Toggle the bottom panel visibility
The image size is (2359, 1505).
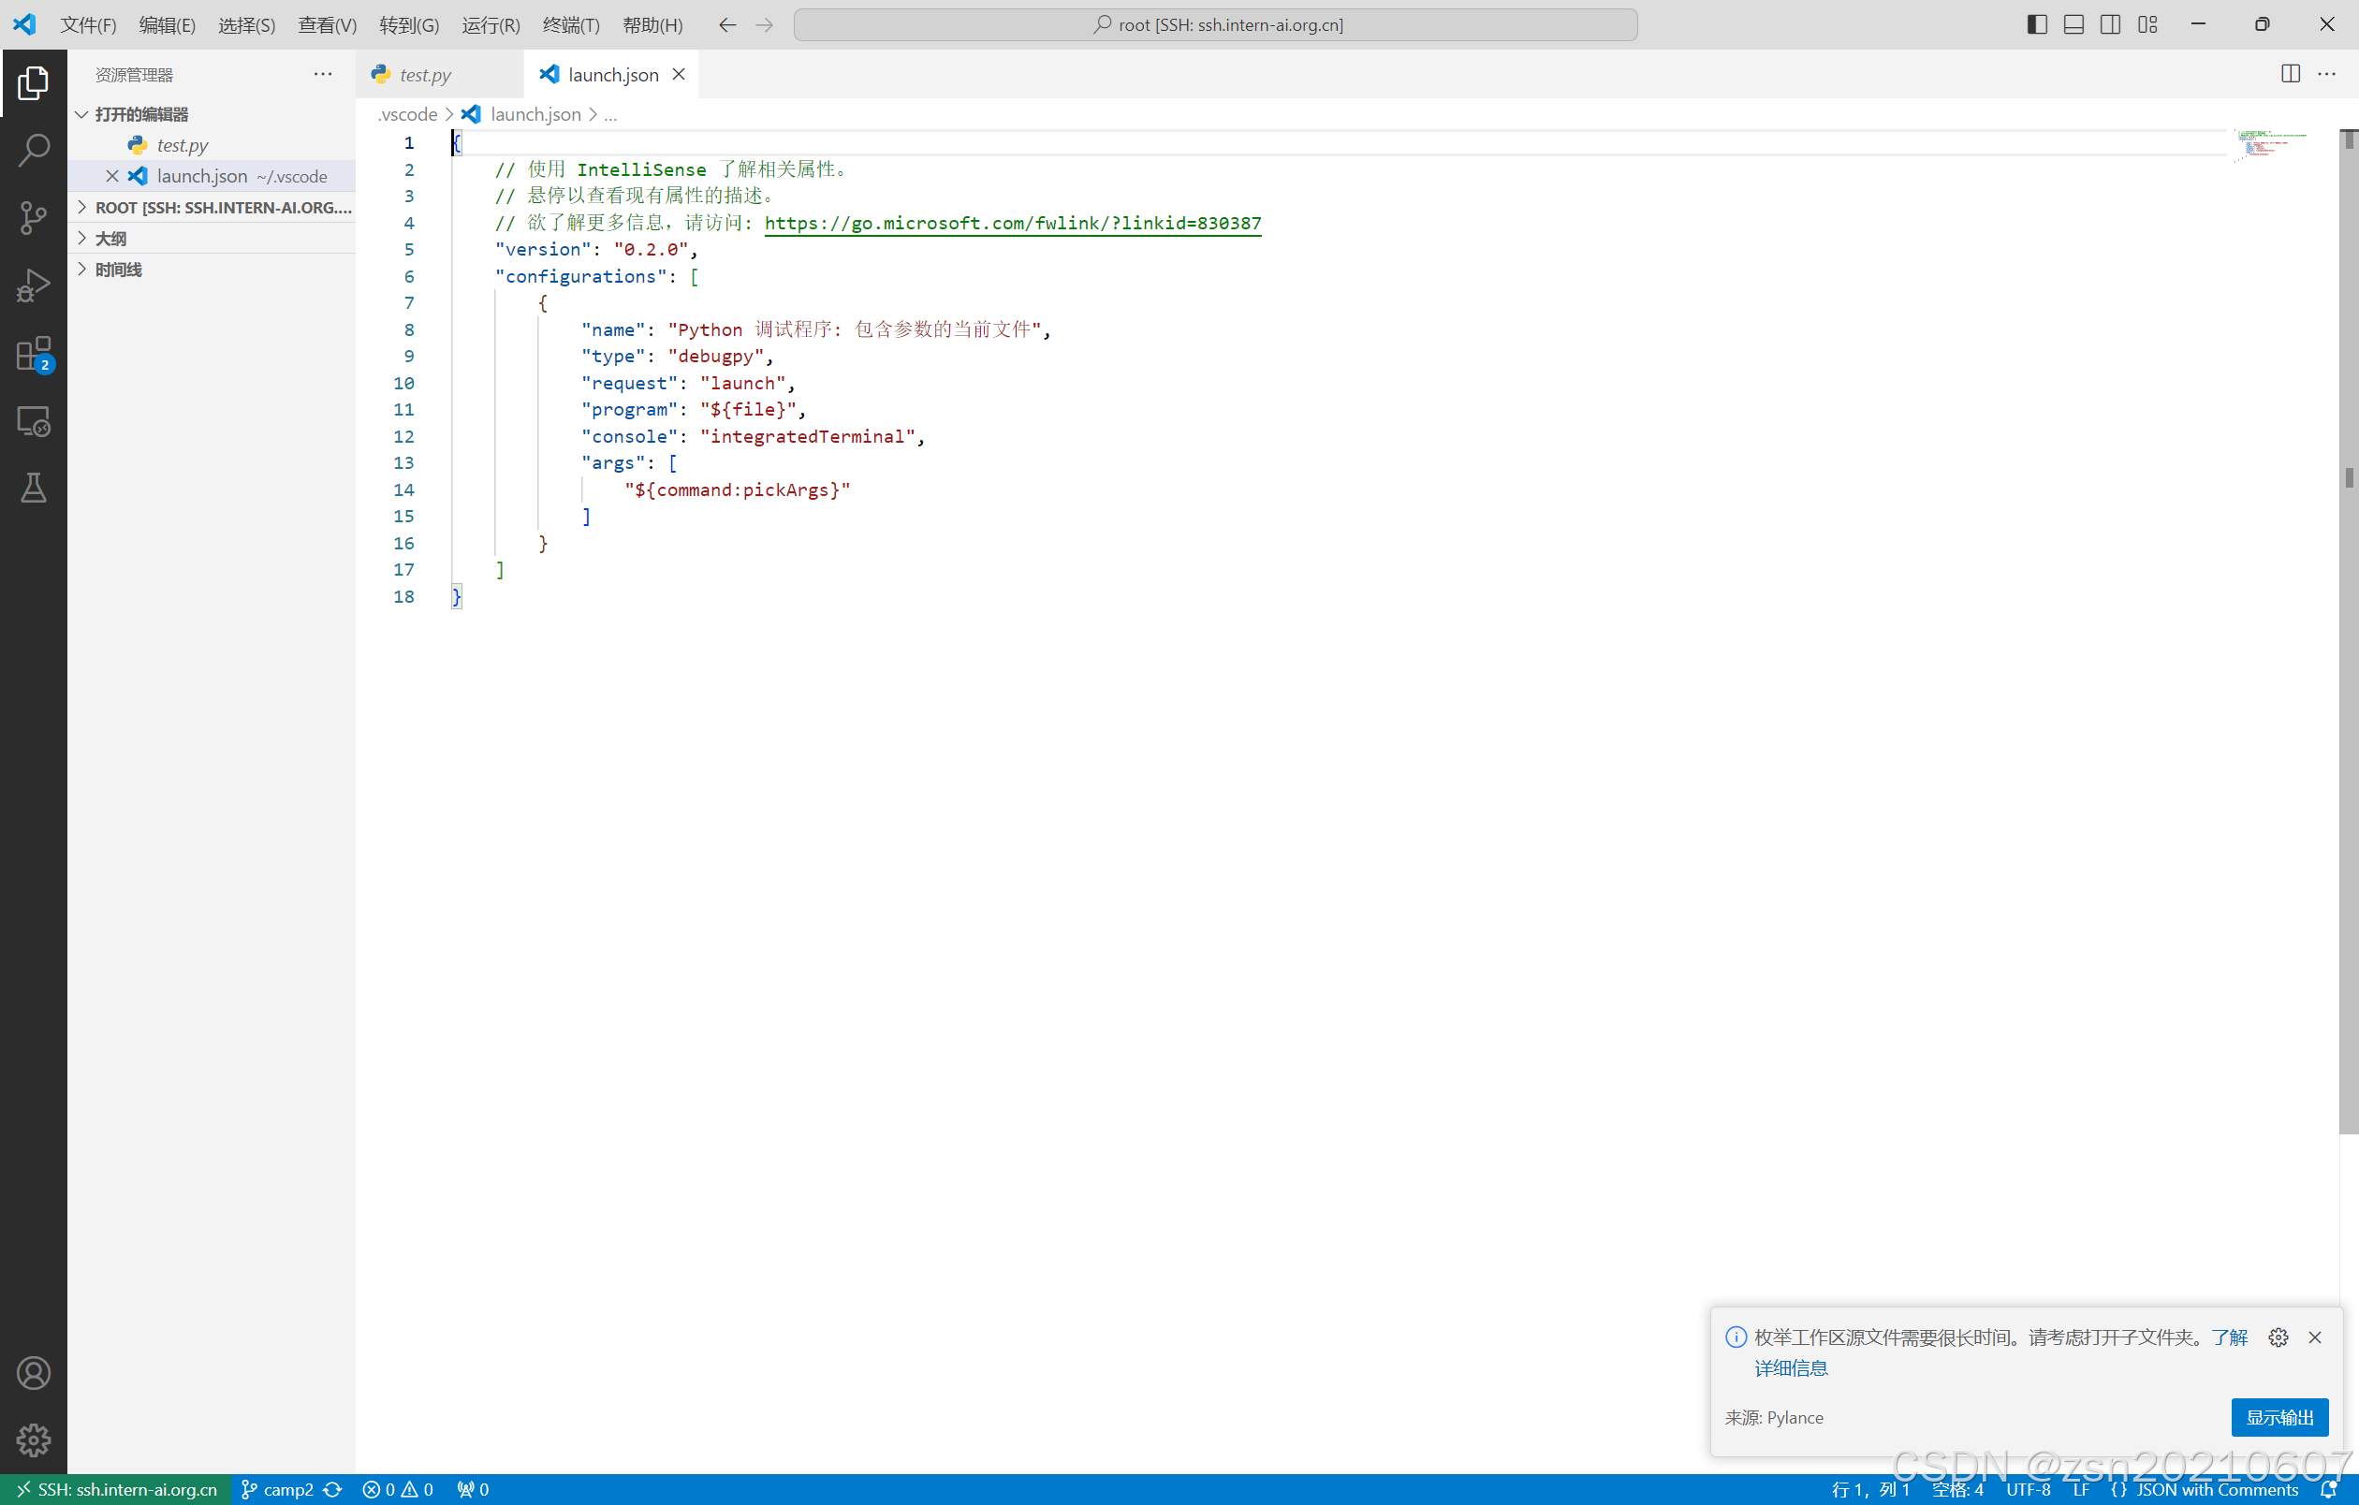pos(2073,23)
